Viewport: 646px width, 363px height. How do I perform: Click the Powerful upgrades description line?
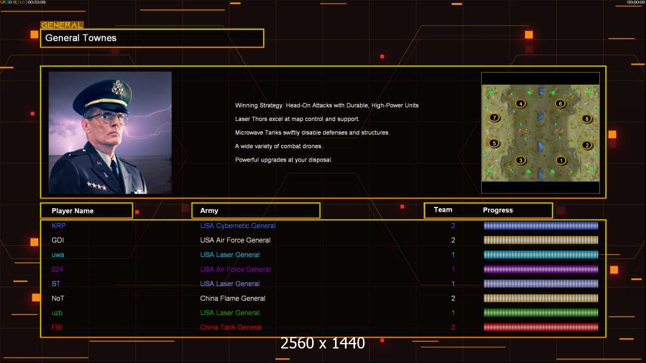click(284, 160)
